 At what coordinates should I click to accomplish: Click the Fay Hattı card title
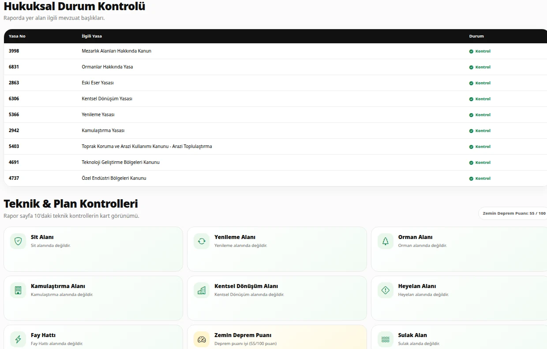[43, 335]
